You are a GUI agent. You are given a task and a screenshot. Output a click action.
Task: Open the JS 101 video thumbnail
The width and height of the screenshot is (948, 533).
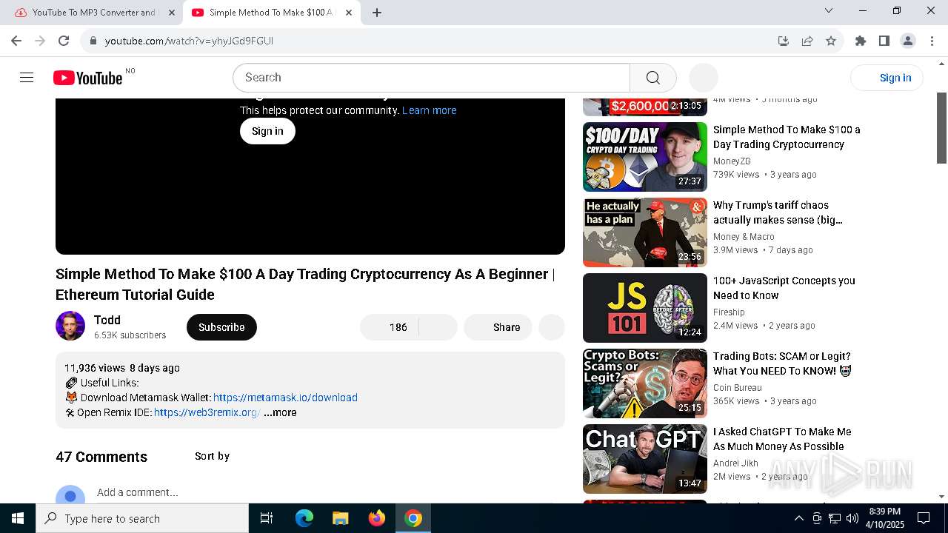[x=645, y=308]
